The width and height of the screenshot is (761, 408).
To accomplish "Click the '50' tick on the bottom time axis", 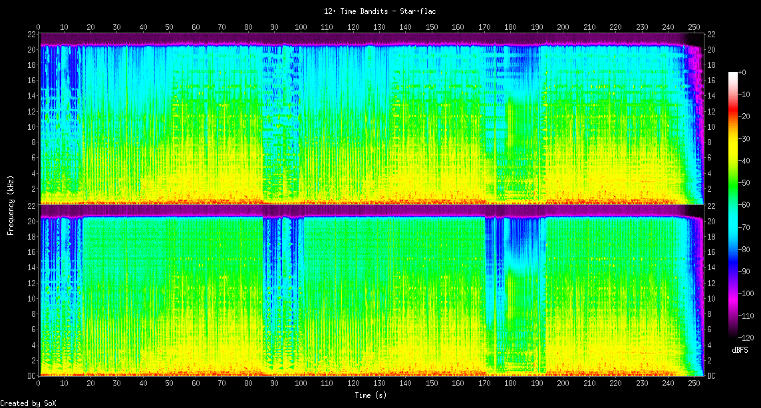I will pyautogui.click(x=170, y=384).
